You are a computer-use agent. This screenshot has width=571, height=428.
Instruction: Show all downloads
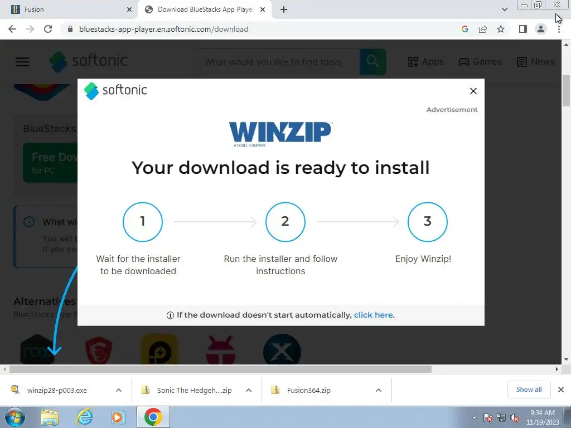point(529,390)
